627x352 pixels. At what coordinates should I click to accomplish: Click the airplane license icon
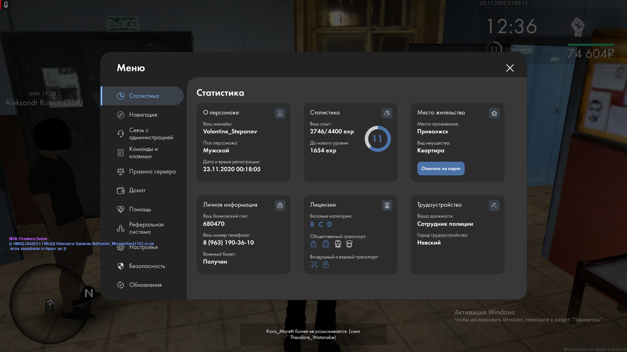click(314, 264)
